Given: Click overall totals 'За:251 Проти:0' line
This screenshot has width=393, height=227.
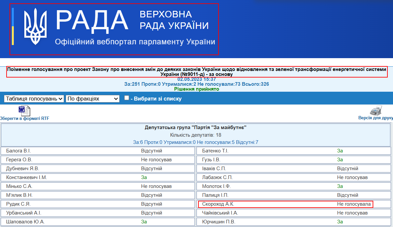Looking at the screenshot, I should [196, 84].
